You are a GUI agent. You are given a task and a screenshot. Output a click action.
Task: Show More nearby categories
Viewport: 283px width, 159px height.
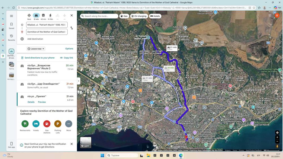(68, 126)
